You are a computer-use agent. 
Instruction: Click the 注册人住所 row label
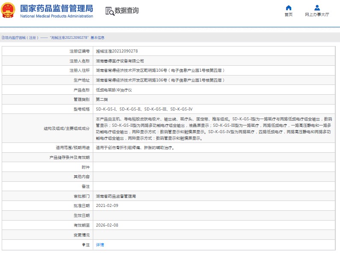[x=80, y=70]
